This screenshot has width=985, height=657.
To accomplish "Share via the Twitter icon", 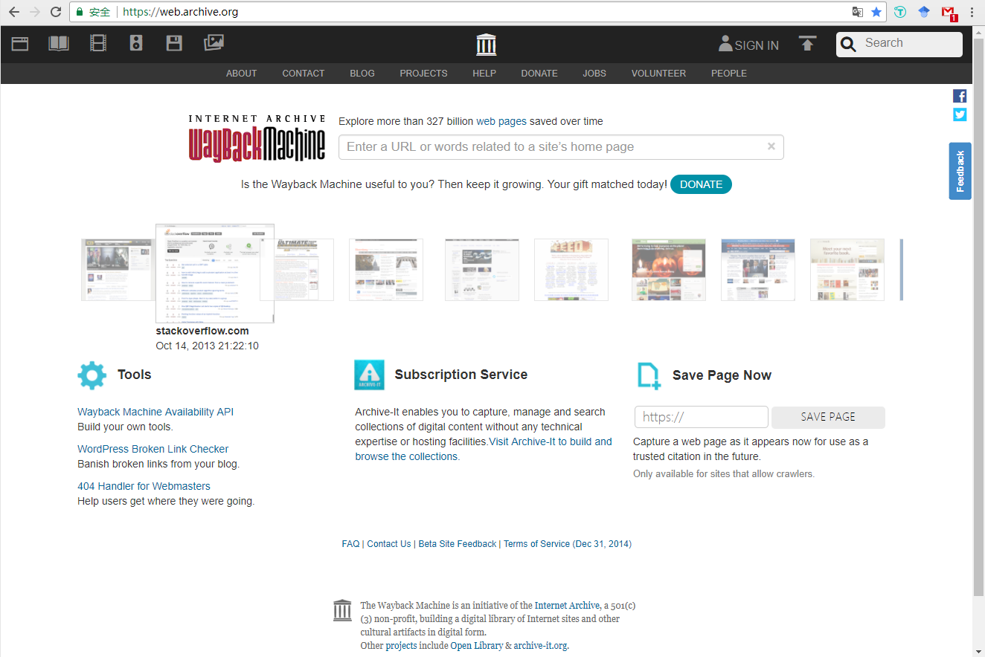I will pos(960,114).
